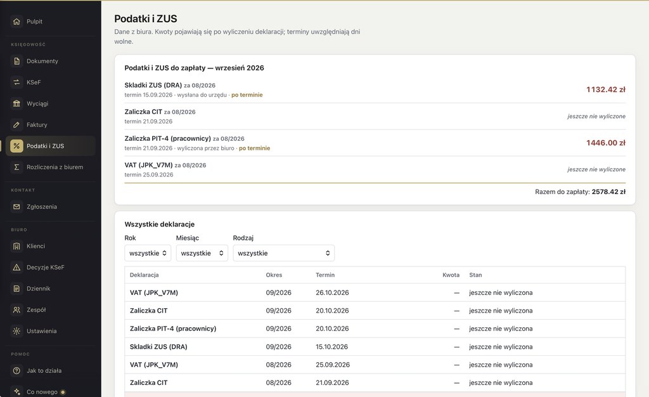Navigate to Rozliczenia z biurem
The height and width of the screenshot is (397, 649).
point(51,167)
